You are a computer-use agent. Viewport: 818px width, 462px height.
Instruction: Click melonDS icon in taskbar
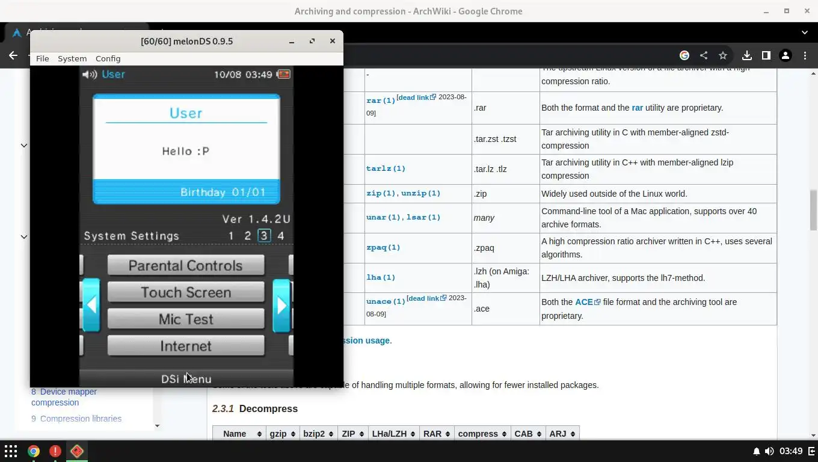pyautogui.click(x=77, y=451)
